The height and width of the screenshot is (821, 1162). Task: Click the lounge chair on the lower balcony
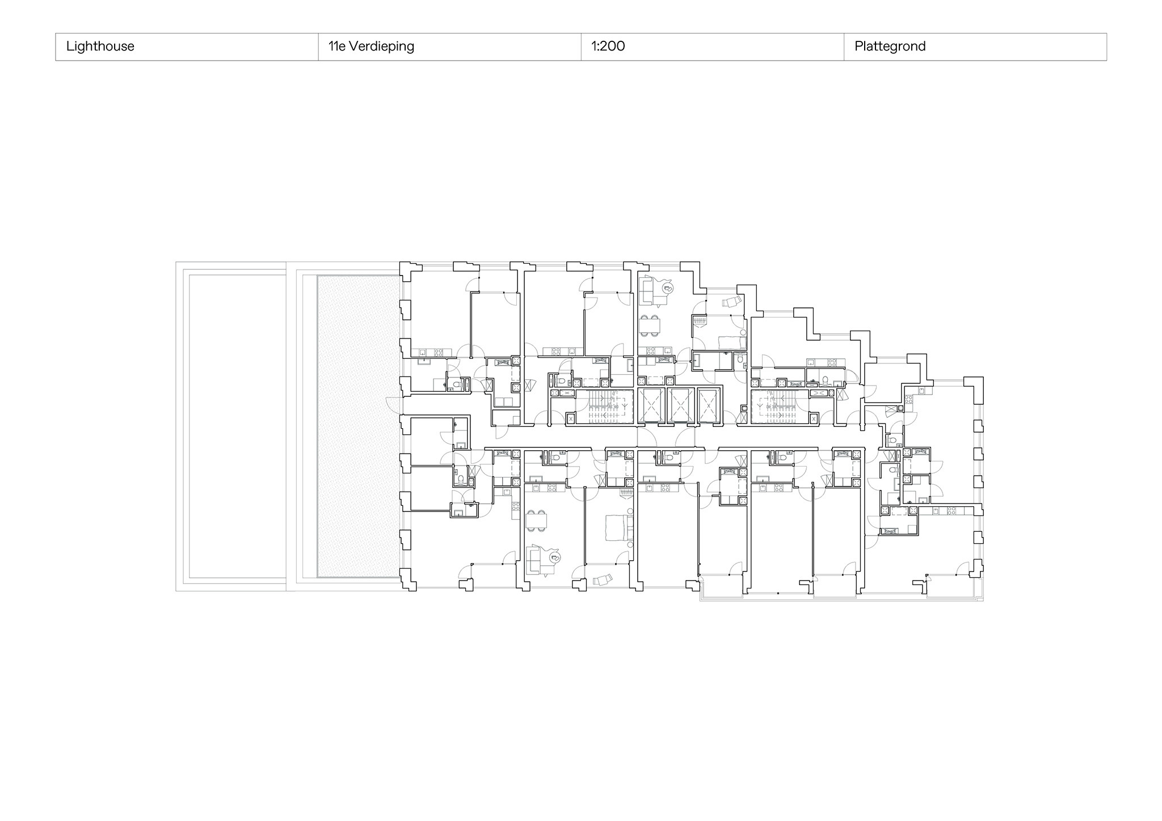click(x=603, y=579)
